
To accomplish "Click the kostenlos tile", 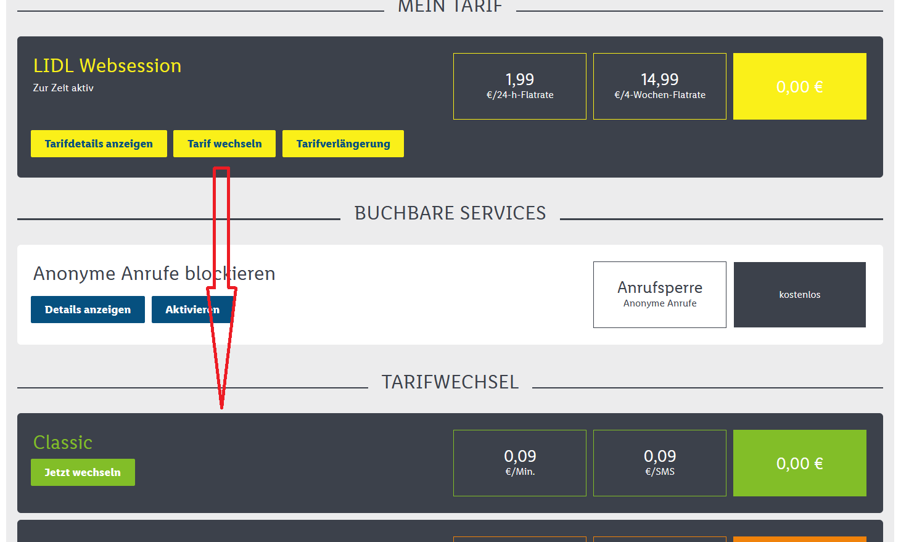I will (800, 295).
